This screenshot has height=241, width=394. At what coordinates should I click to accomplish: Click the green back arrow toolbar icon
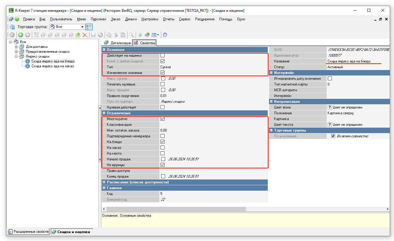pyautogui.click(x=21, y=35)
